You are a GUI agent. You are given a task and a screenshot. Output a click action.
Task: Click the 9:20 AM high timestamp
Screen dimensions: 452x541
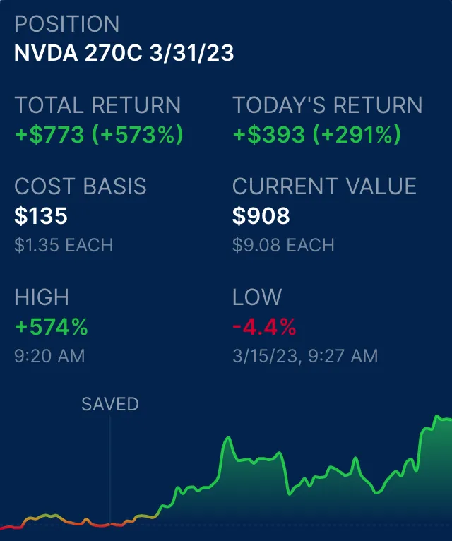[x=49, y=355]
